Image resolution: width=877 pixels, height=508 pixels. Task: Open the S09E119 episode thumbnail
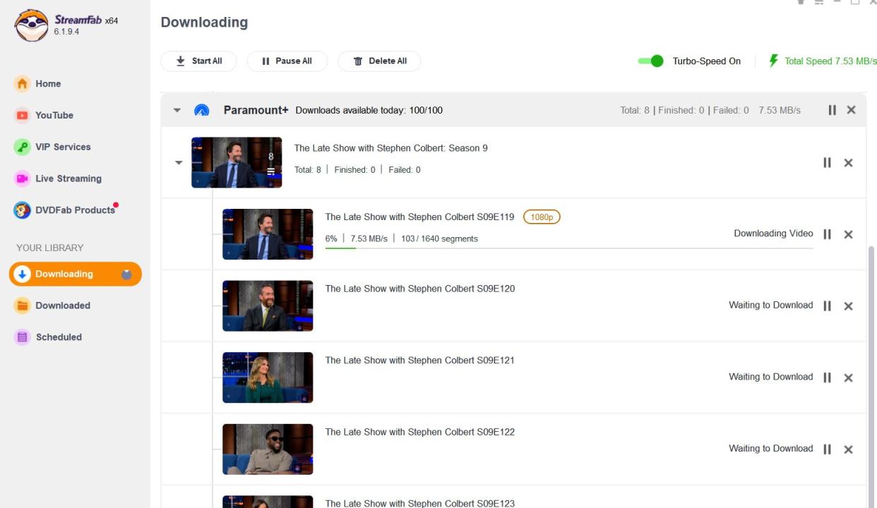268,234
